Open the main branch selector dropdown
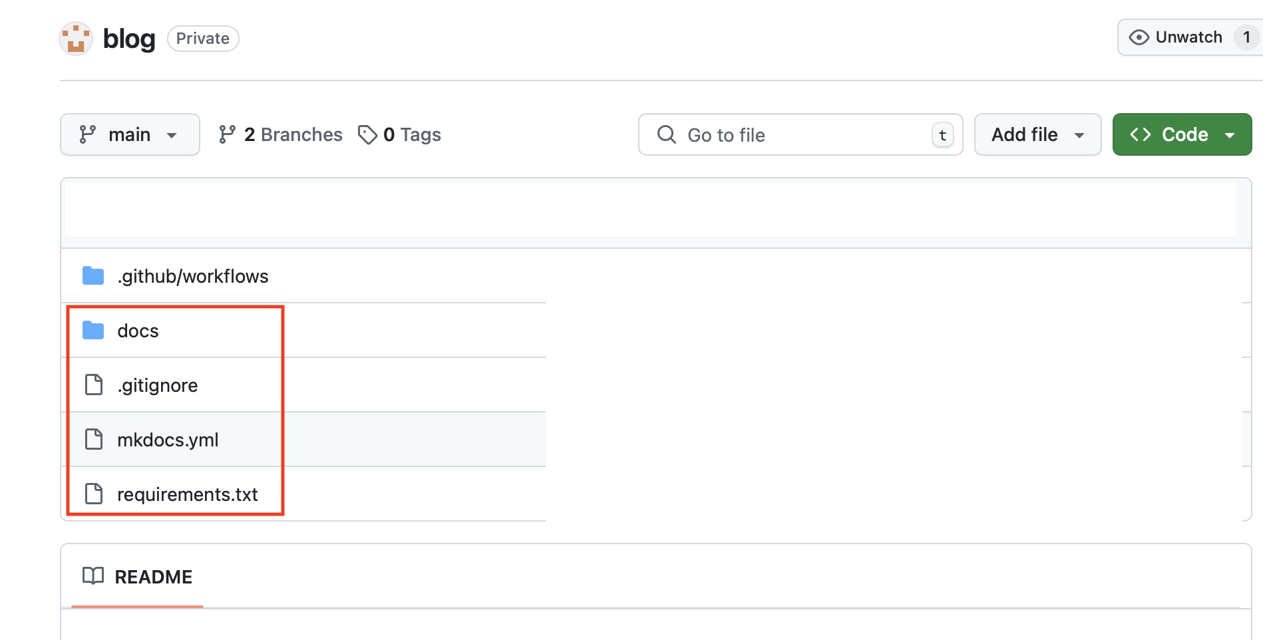1263x640 pixels. pos(130,134)
